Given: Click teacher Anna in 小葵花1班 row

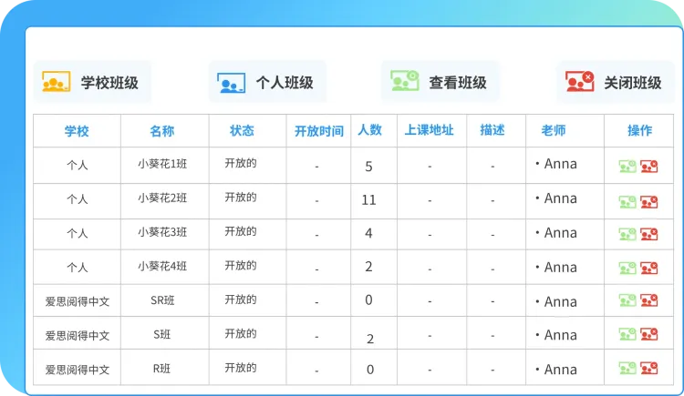Looking at the screenshot, I should [x=561, y=164].
